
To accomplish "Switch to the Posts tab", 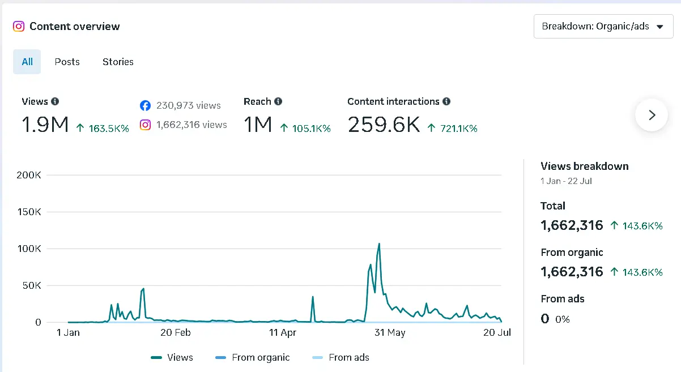I will [x=67, y=62].
